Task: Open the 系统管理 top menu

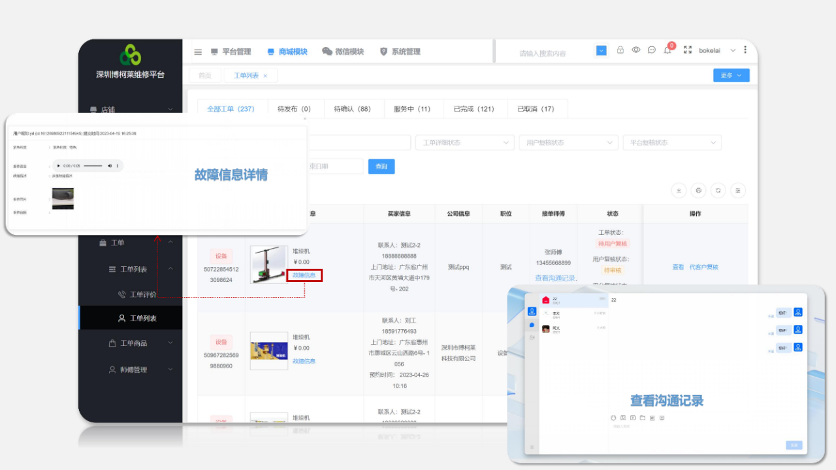Action: [400, 52]
